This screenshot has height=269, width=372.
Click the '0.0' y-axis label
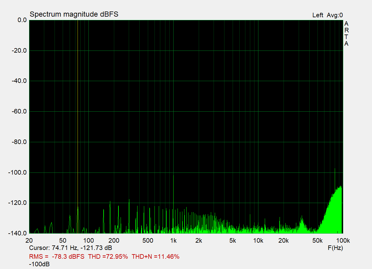(x=22, y=20)
